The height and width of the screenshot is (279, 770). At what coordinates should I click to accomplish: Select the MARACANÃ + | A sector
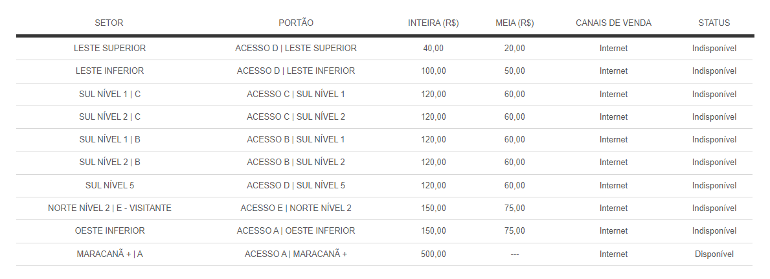109,254
